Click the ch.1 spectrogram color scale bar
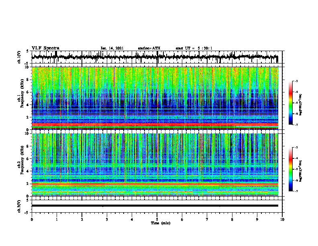The width and height of the screenshot is (318, 246). point(290,103)
